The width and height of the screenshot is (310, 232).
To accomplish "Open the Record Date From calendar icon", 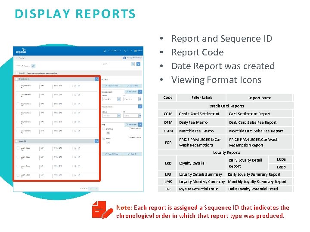I will 119,99.
